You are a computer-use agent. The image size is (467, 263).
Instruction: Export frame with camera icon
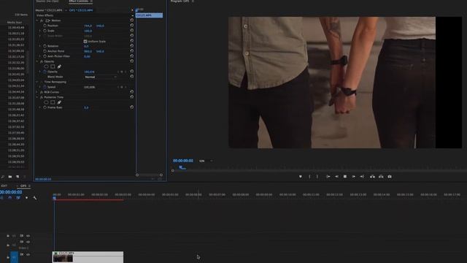(390, 177)
